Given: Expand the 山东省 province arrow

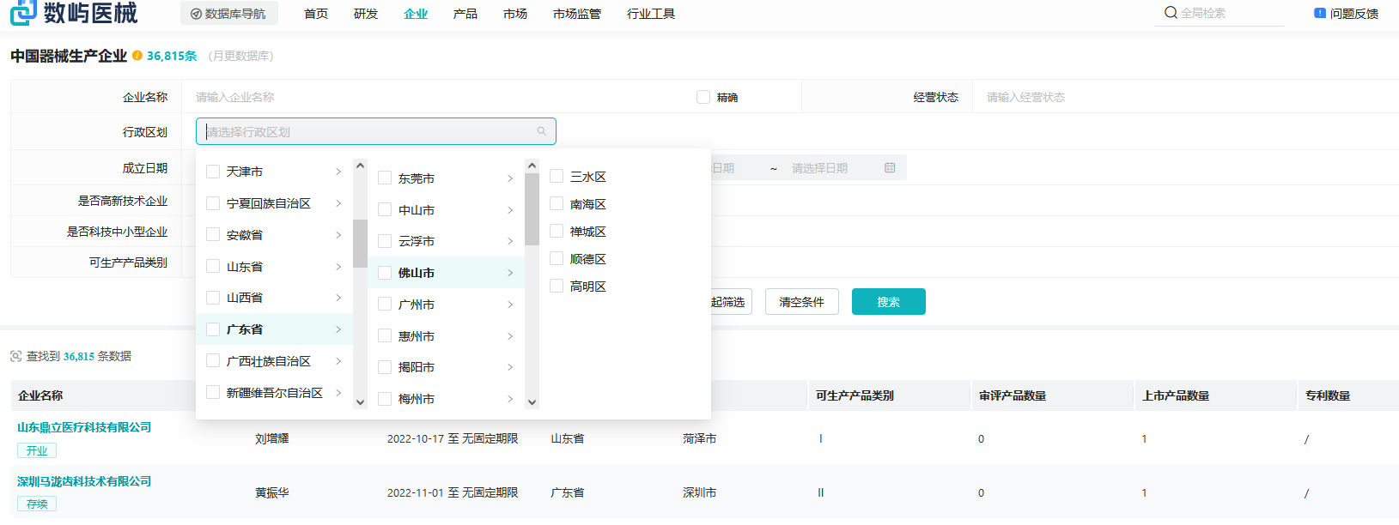Looking at the screenshot, I should pyautogui.click(x=338, y=267).
